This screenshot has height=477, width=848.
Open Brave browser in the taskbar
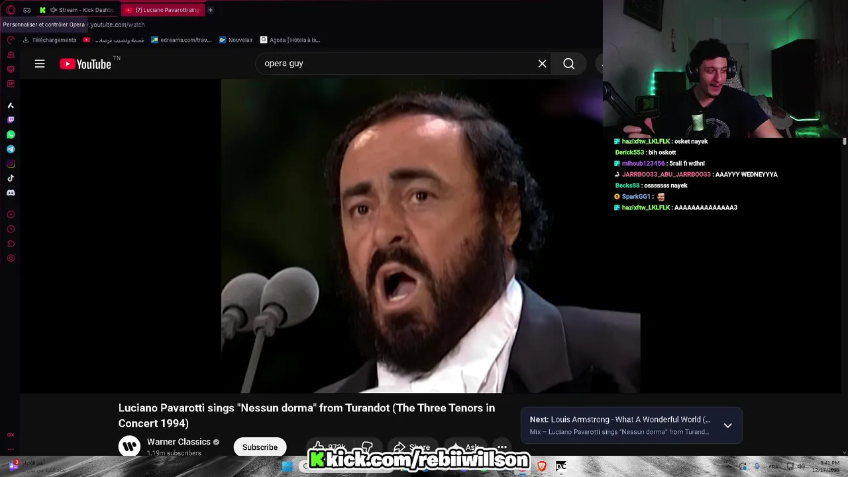pyautogui.click(x=542, y=466)
